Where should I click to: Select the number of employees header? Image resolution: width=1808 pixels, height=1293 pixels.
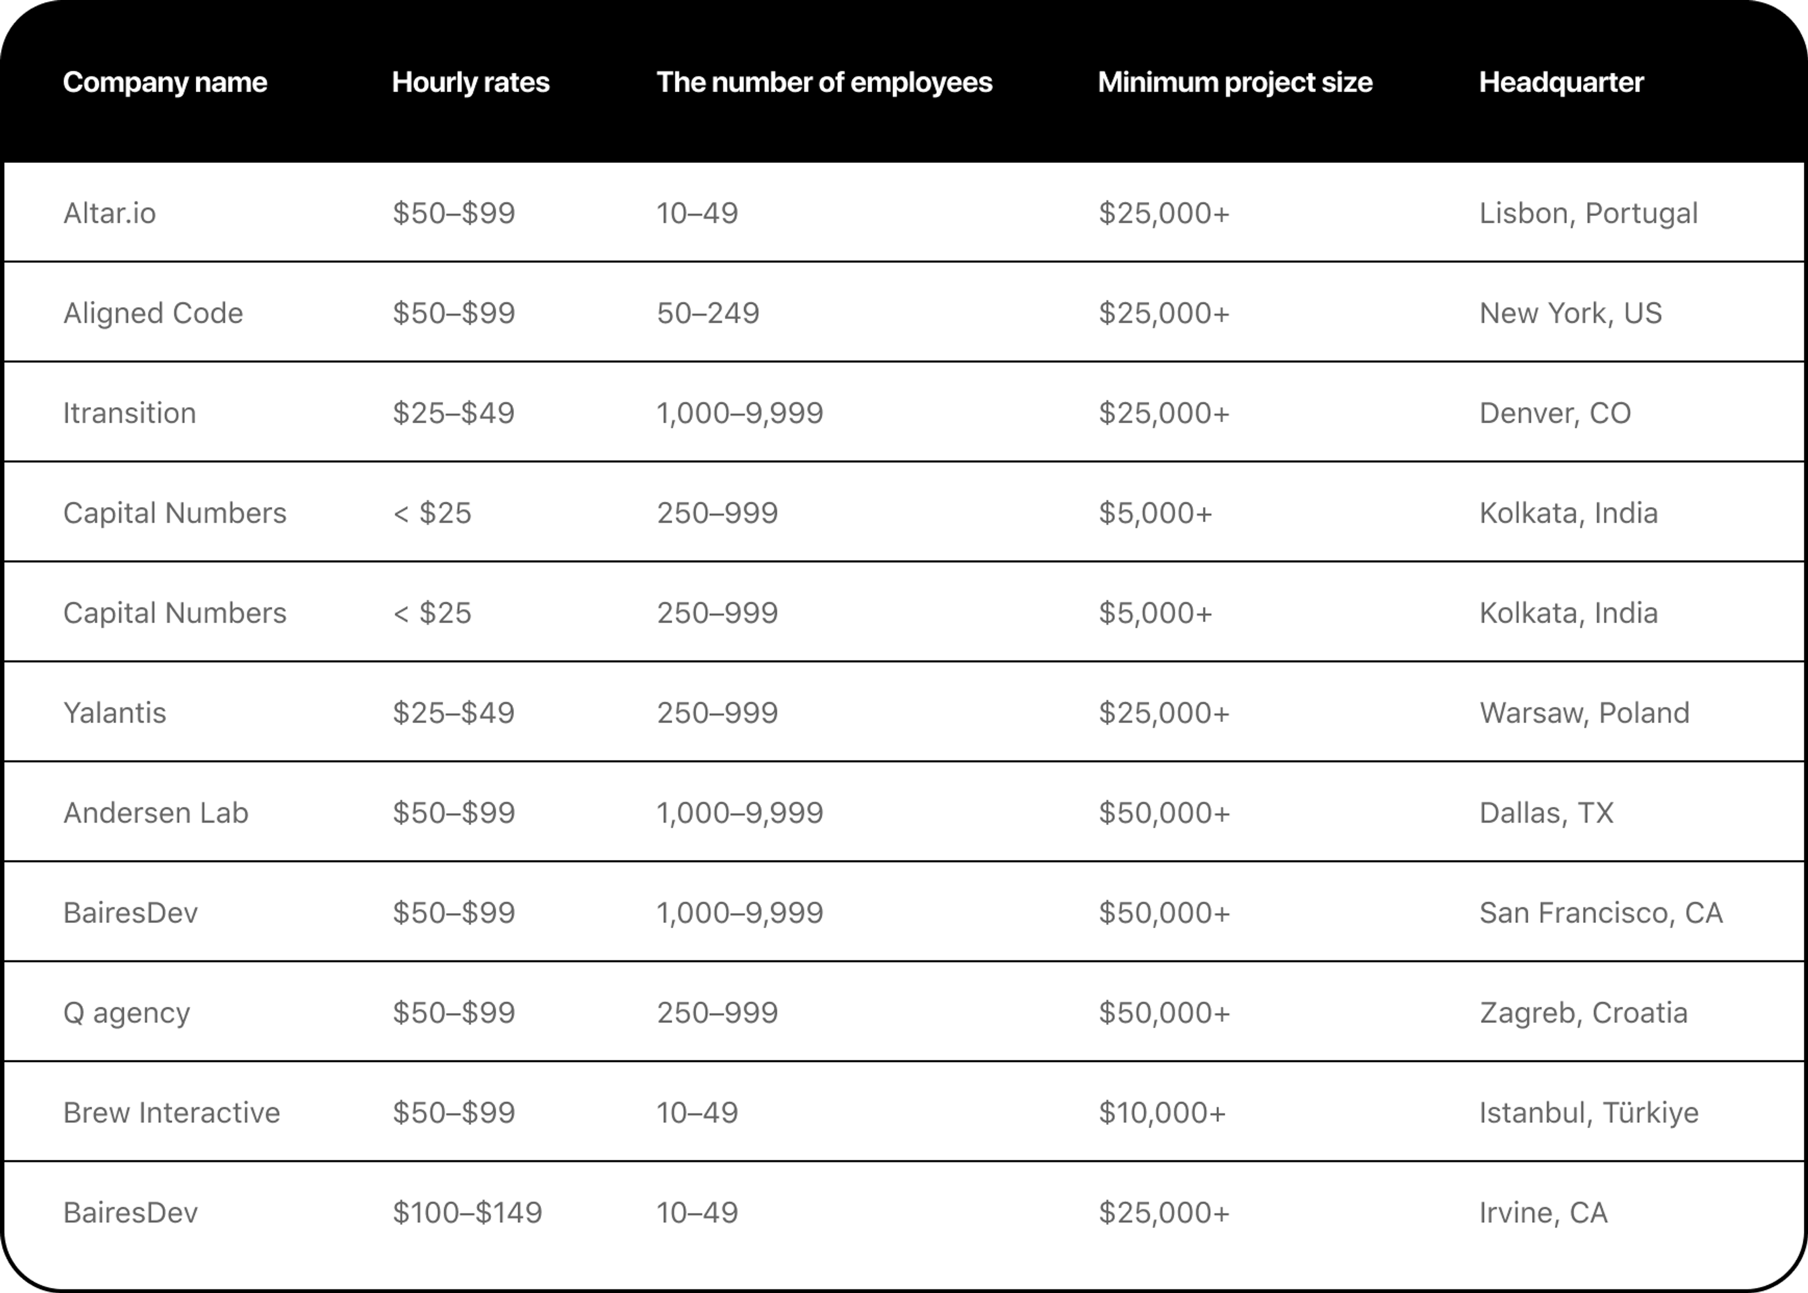pos(823,83)
